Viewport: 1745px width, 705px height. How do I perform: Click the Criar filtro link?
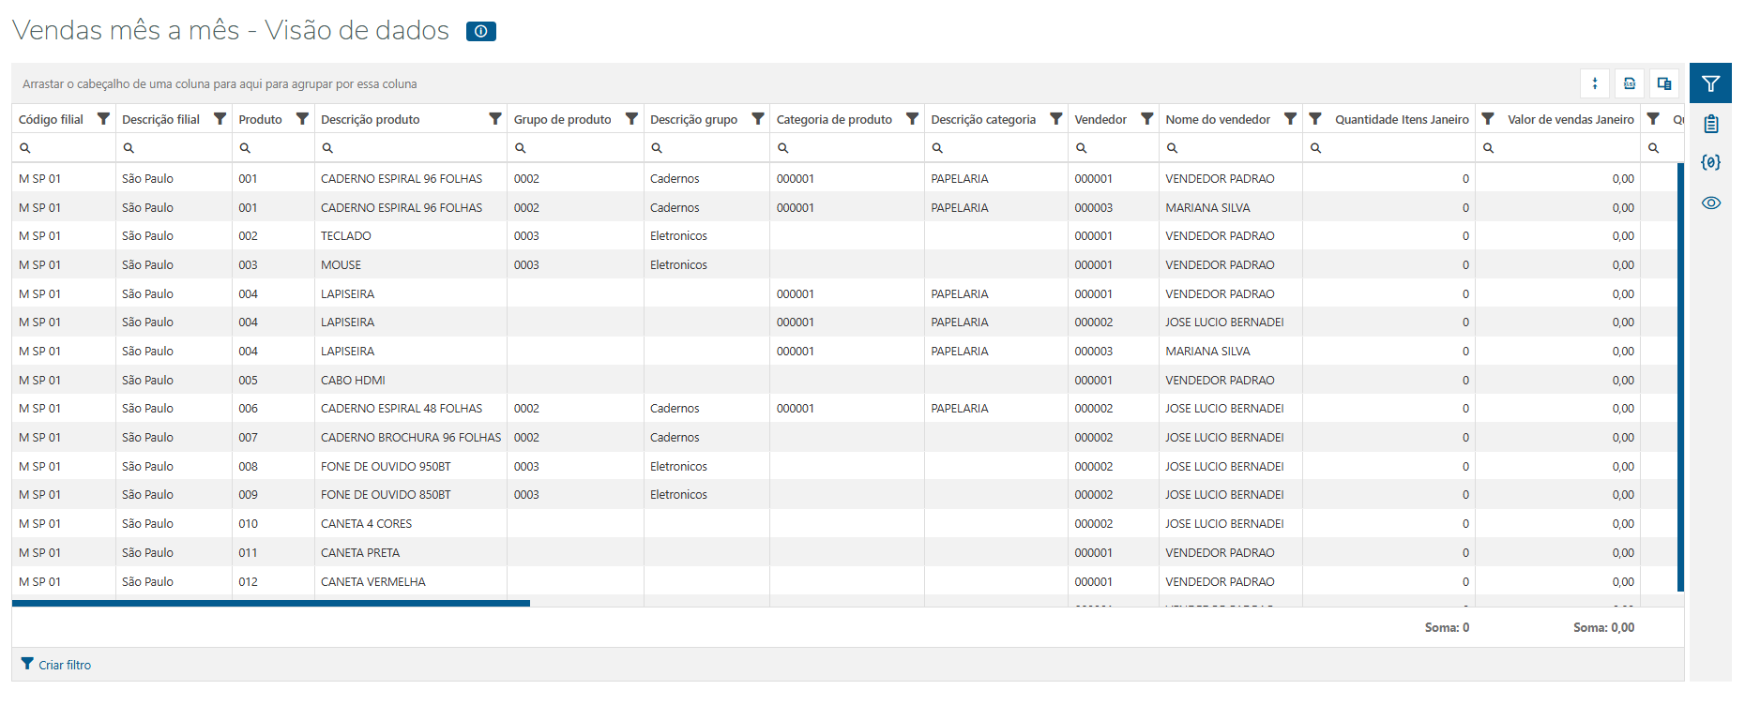pyautogui.click(x=65, y=665)
